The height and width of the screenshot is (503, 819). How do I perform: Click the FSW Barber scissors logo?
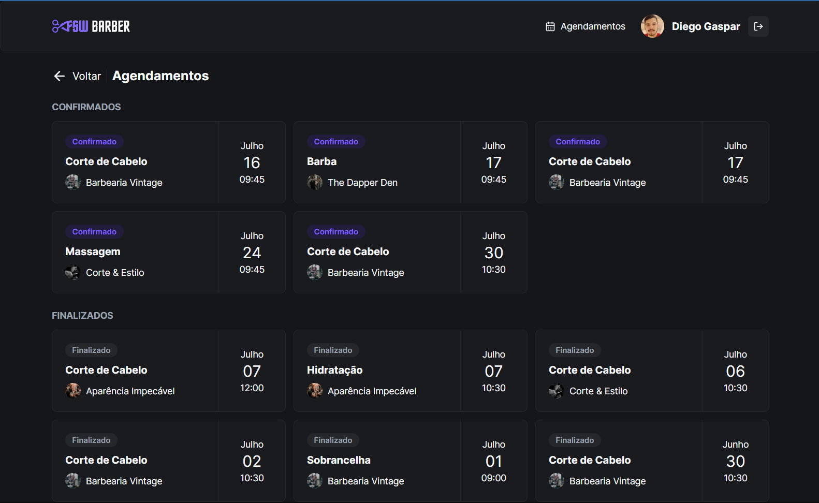(x=91, y=26)
